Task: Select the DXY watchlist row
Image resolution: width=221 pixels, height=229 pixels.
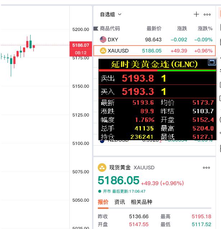Action: (x=155, y=40)
